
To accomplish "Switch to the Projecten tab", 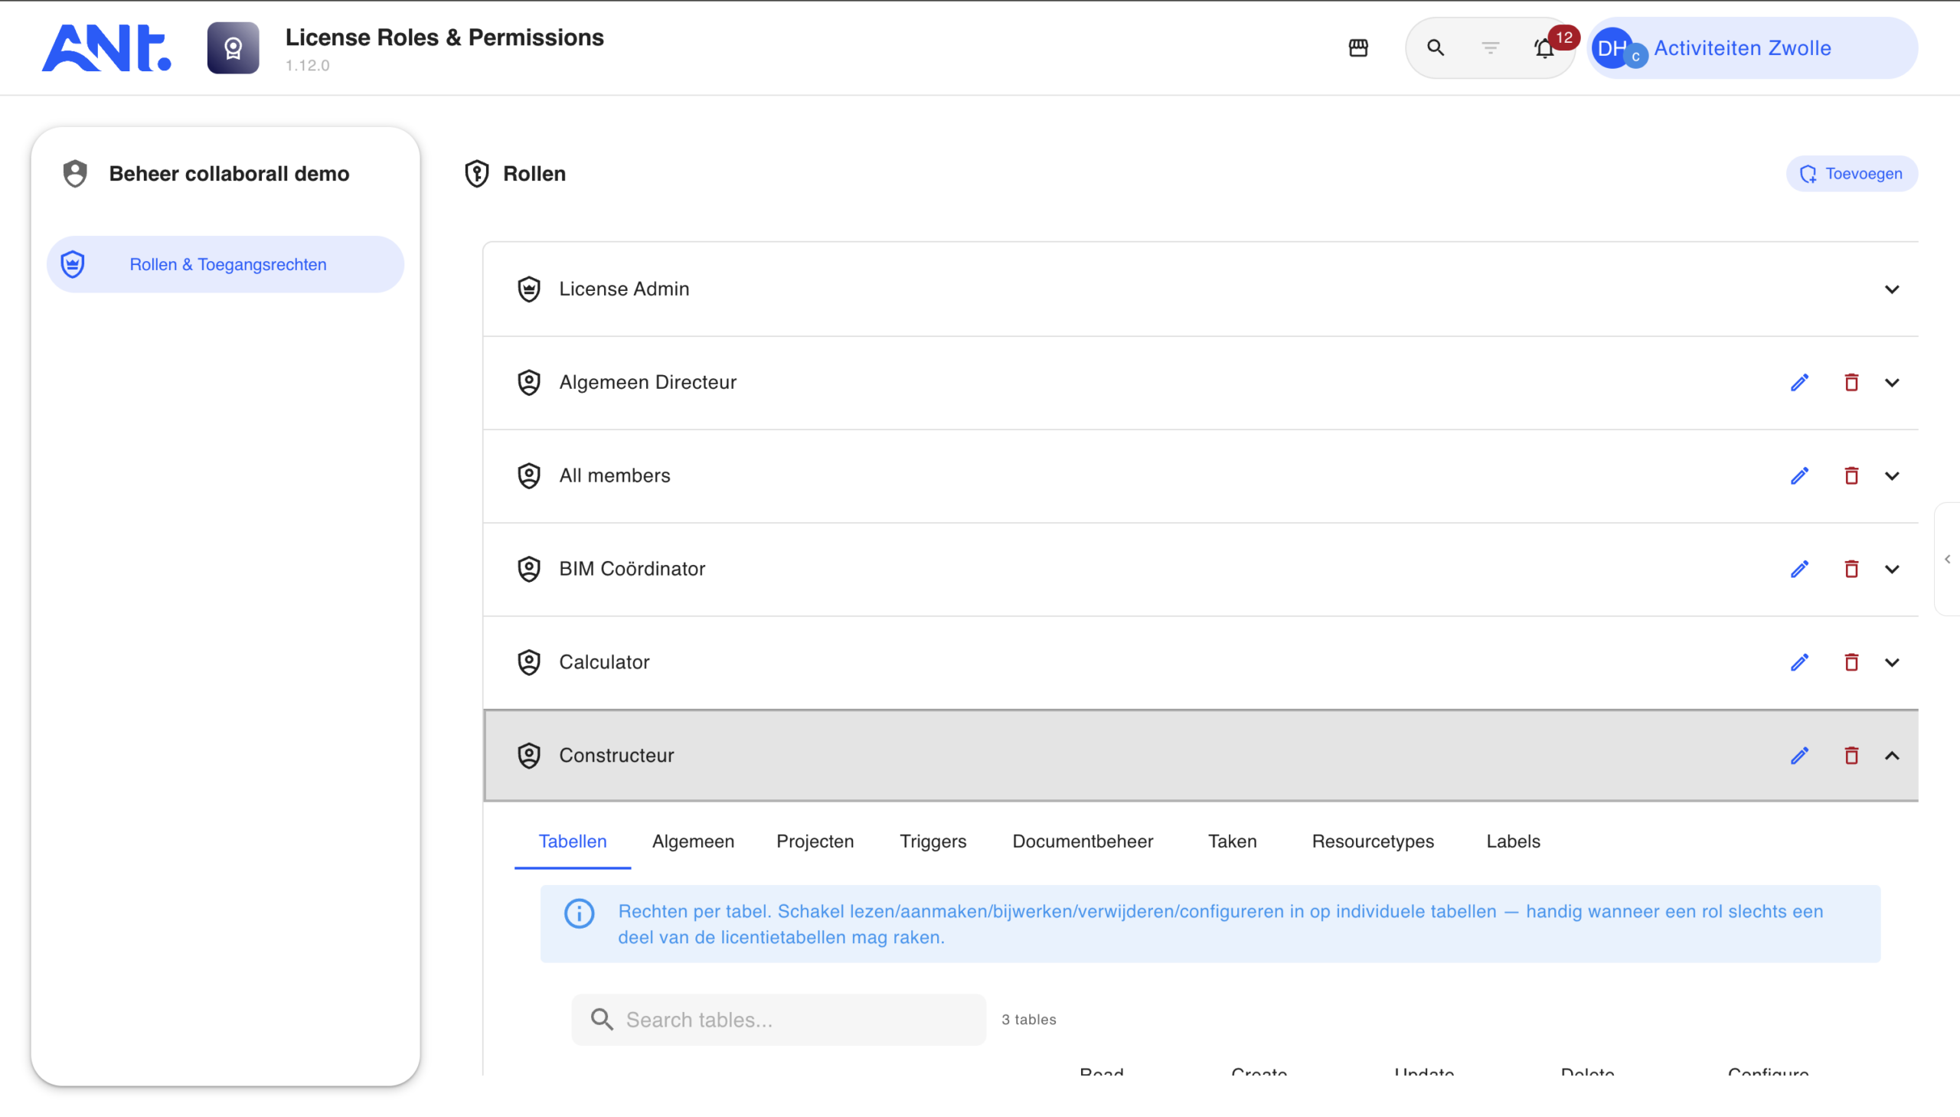I will [x=815, y=841].
